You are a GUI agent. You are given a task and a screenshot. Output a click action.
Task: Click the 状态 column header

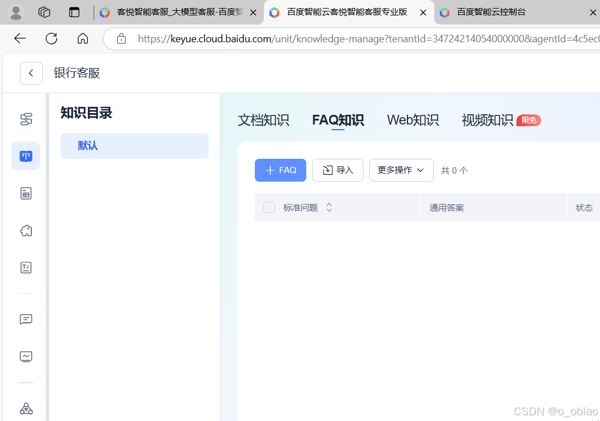pyautogui.click(x=585, y=207)
